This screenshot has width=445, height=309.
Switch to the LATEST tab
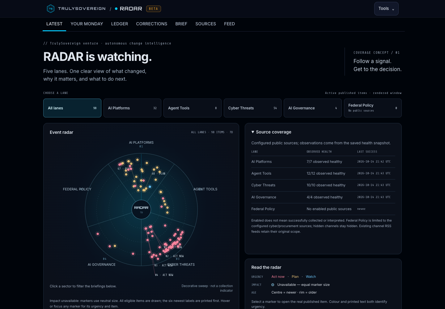54,24
